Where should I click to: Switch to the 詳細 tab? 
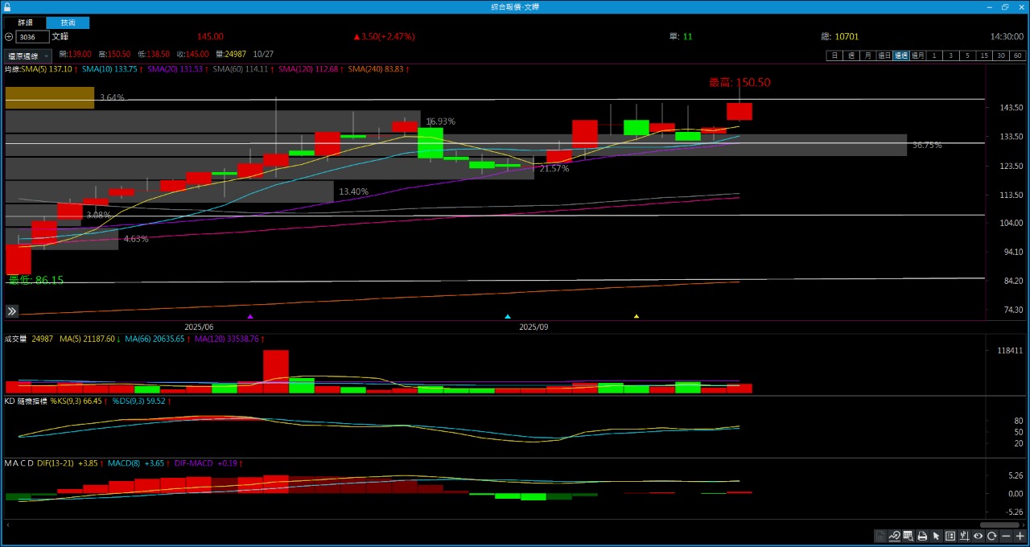26,23
